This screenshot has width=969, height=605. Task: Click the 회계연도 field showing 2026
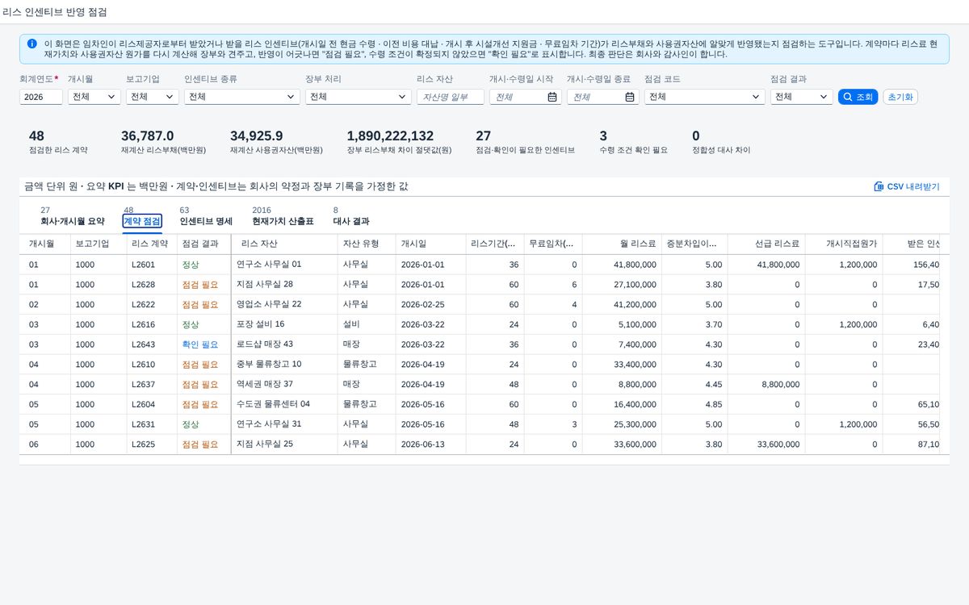pyautogui.click(x=41, y=97)
